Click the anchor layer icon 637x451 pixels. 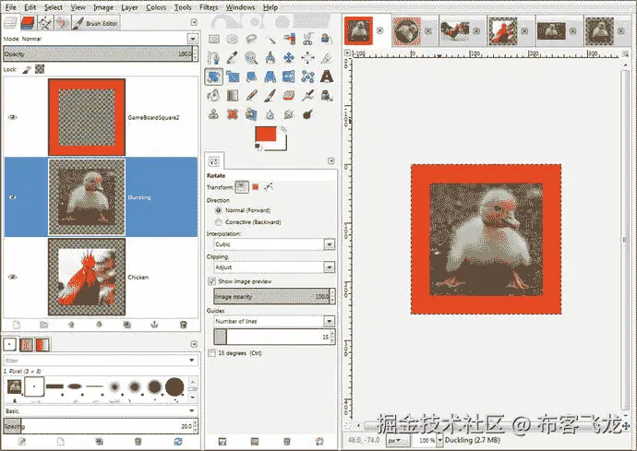coord(154,325)
